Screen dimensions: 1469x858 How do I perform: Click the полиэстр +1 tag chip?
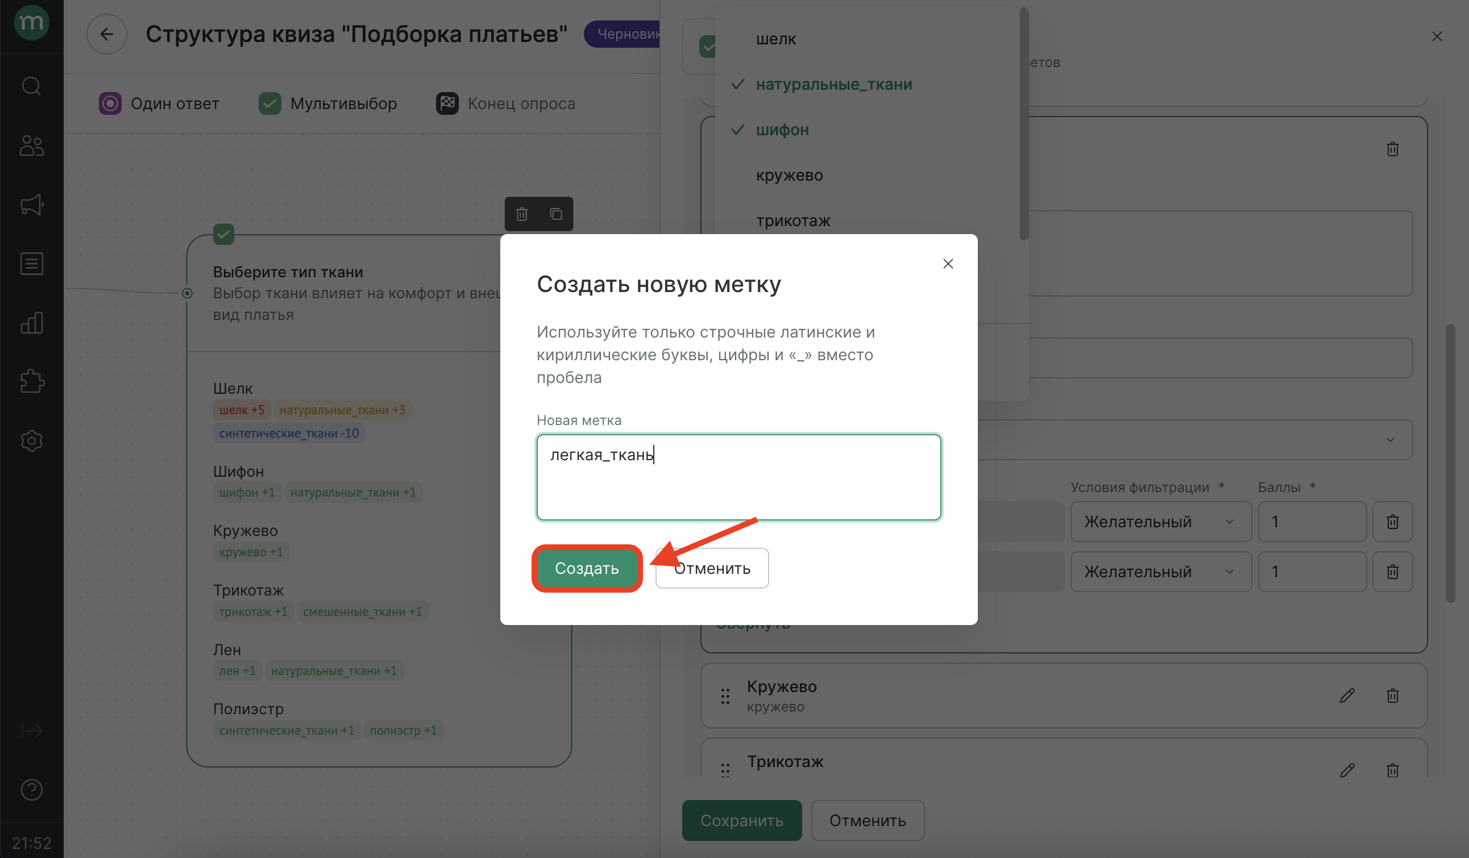click(404, 730)
